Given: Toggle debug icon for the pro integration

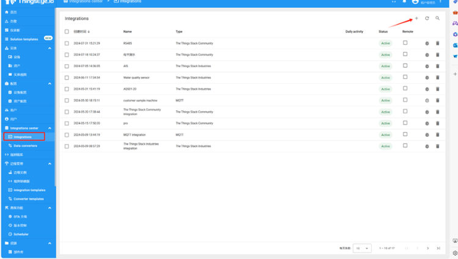Looking at the screenshot, I should 427,123.
